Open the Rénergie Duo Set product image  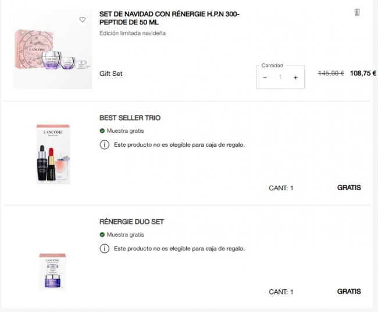(53, 271)
